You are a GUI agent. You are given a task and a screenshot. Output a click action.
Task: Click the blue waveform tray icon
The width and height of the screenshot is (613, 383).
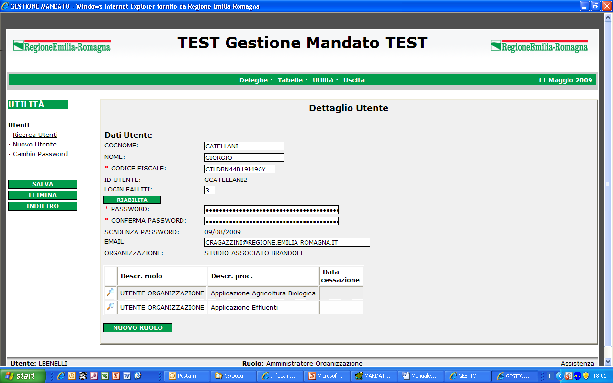coord(578,376)
